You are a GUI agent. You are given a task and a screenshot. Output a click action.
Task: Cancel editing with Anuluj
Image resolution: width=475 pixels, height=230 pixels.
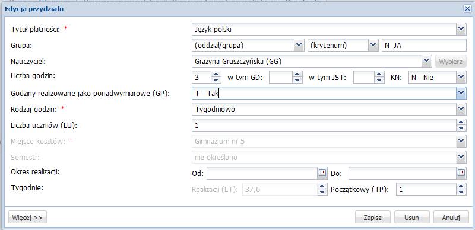pyautogui.click(x=451, y=218)
